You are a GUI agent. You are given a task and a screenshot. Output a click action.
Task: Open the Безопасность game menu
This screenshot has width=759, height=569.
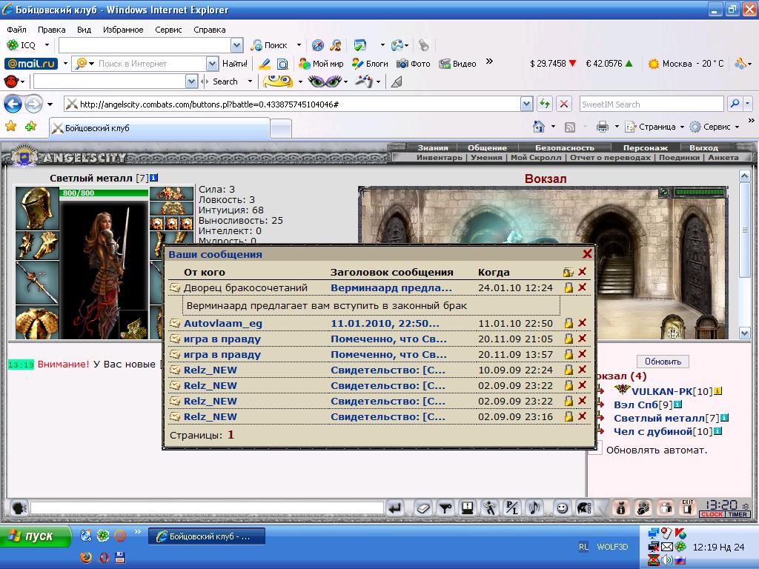564,147
